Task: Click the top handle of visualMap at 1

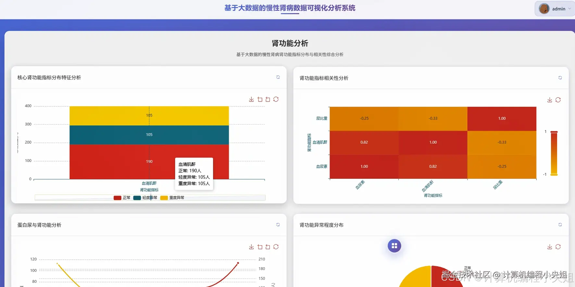Action: point(554,132)
